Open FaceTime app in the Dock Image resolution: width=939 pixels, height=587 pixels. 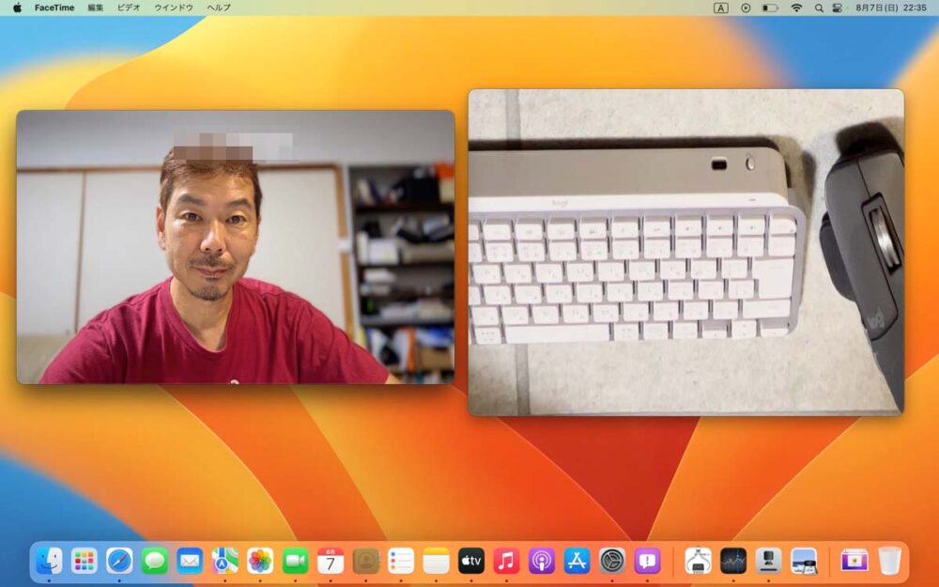(x=295, y=561)
